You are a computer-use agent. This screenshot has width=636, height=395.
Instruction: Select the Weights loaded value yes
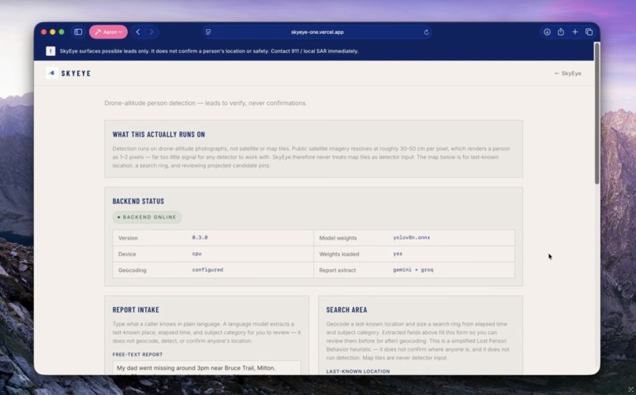click(x=398, y=254)
